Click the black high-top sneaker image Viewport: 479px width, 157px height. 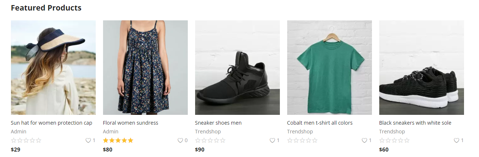pyautogui.click(x=237, y=68)
